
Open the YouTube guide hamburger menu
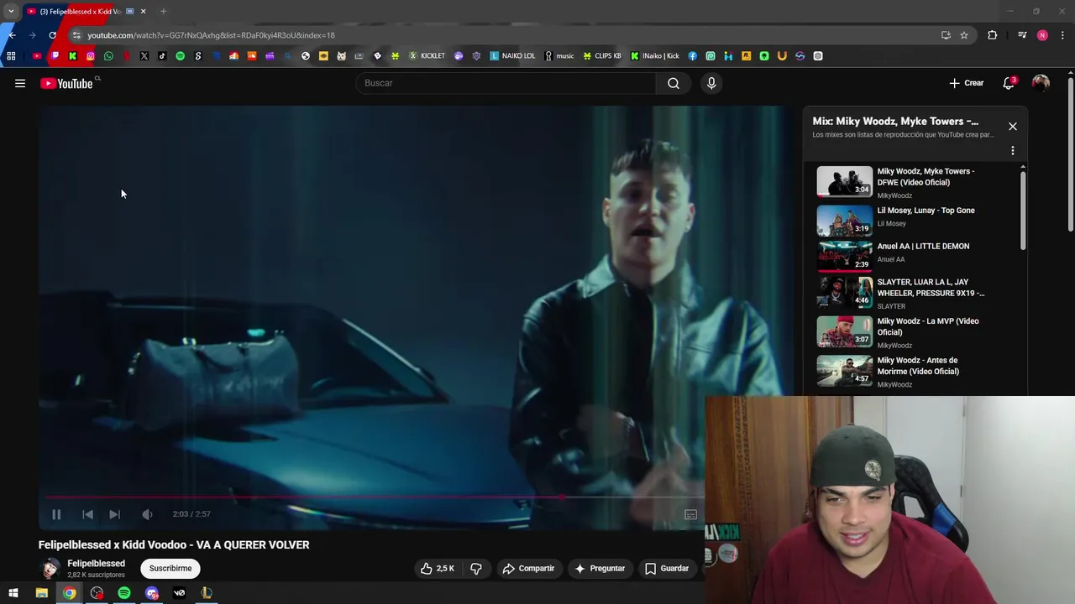pos(20,83)
